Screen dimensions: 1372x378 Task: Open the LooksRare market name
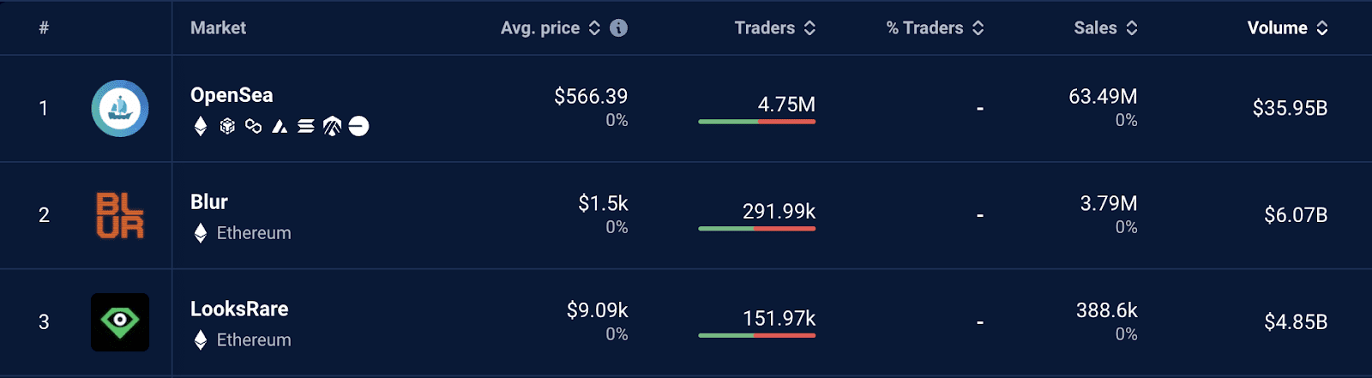pos(239,309)
